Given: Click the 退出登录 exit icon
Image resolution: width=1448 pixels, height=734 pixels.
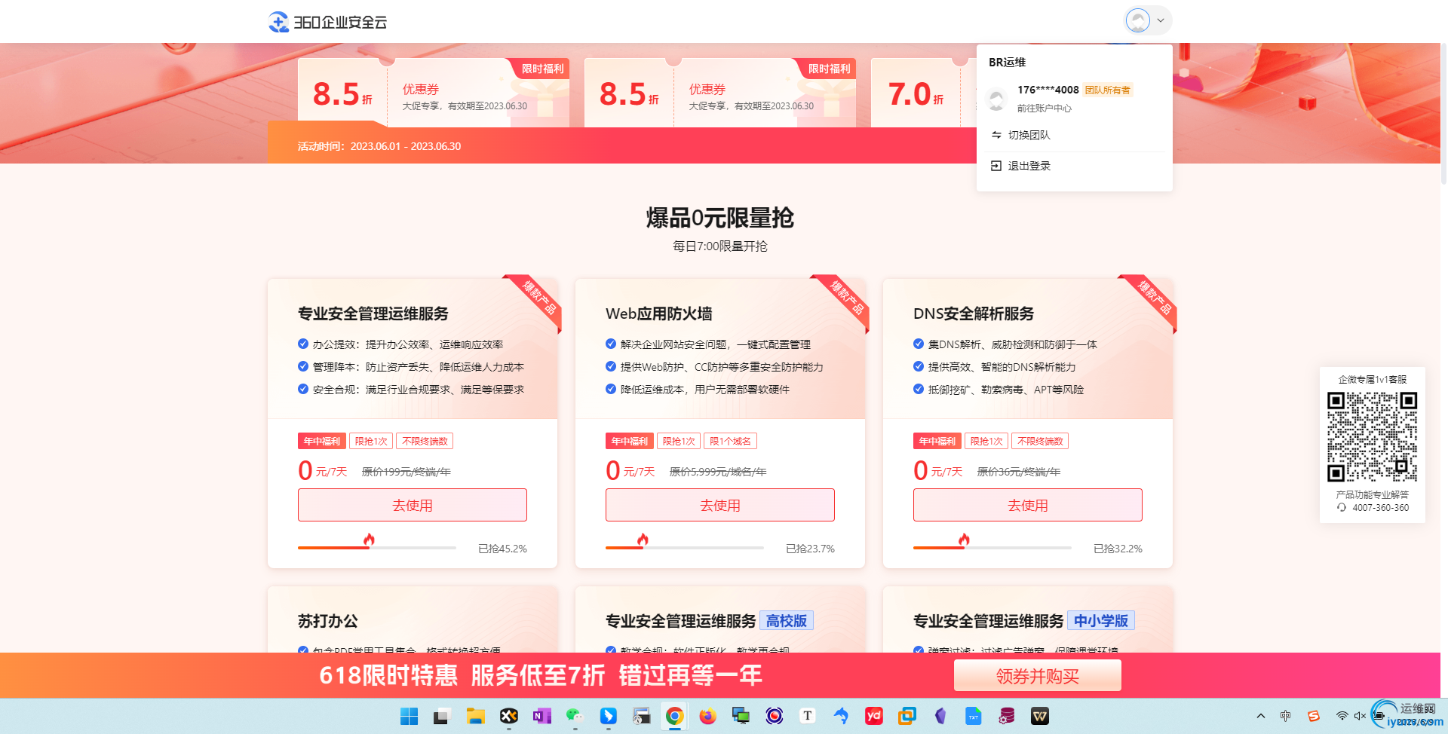Looking at the screenshot, I should coord(996,166).
